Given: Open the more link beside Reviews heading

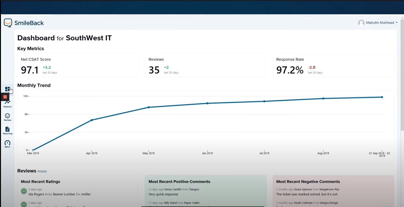Looking at the screenshot, I should [x=42, y=171].
